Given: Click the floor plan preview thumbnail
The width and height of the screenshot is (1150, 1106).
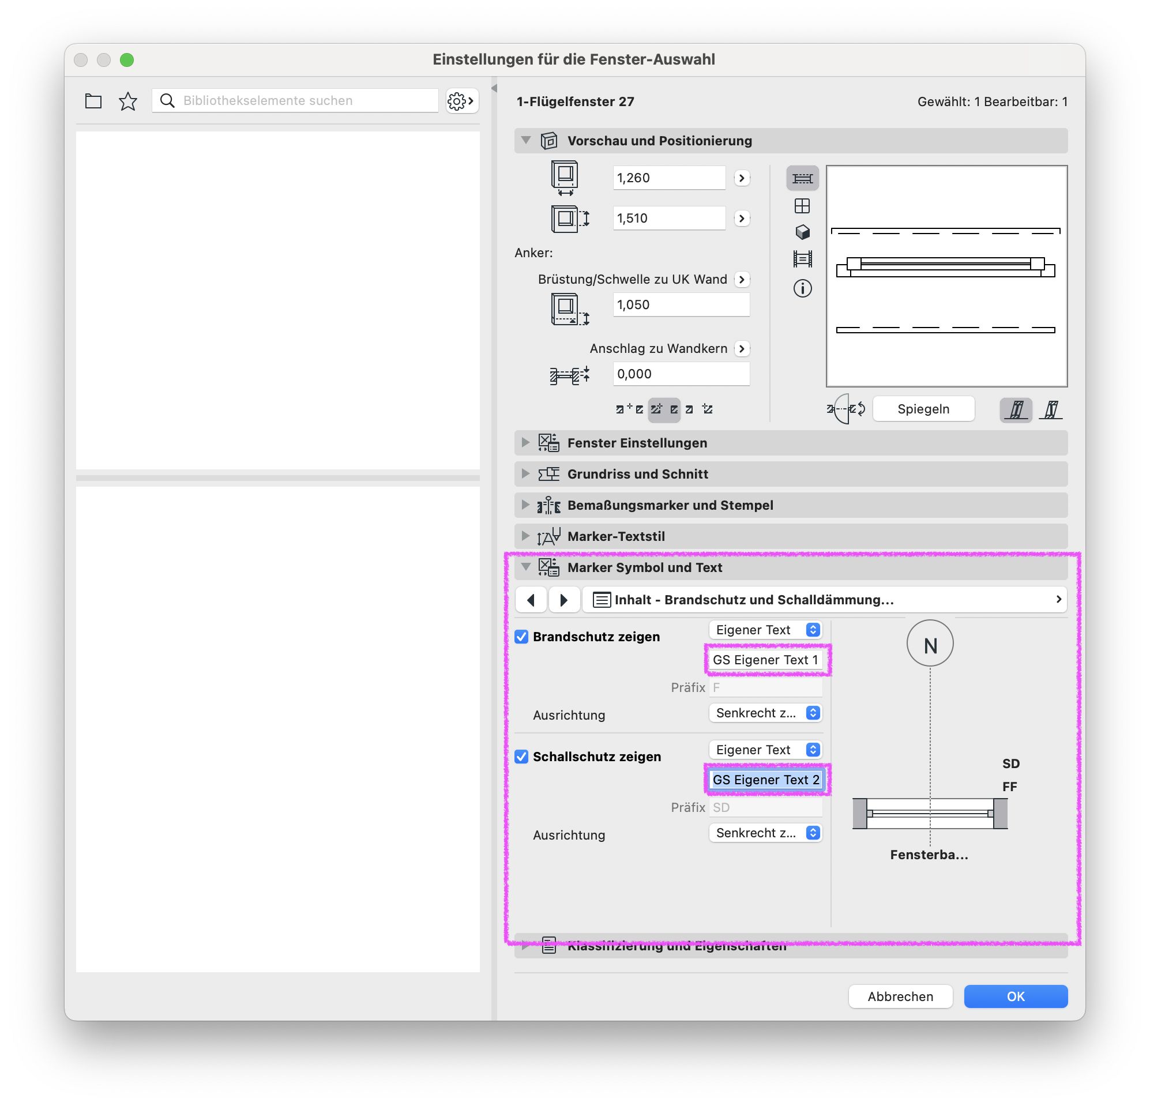Looking at the screenshot, I should pyautogui.click(x=946, y=276).
